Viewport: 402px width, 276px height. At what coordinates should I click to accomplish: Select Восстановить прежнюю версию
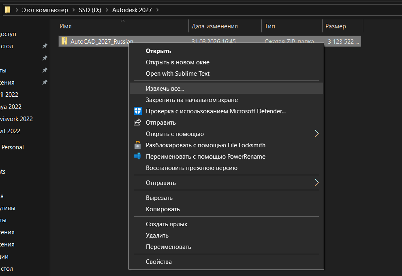click(192, 168)
